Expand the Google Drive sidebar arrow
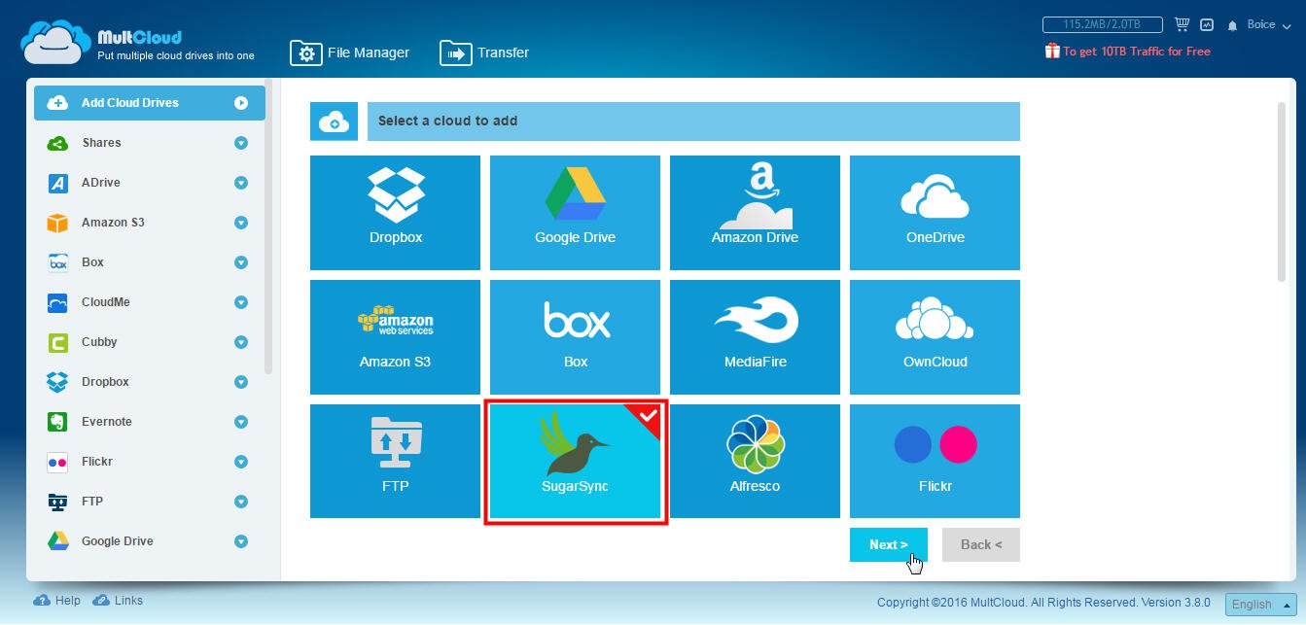Viewport: 1306px width, 625px height. 241,541
